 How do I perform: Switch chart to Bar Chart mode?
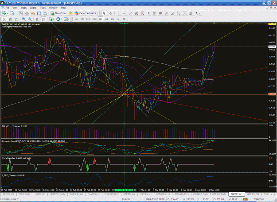point(4,19)
